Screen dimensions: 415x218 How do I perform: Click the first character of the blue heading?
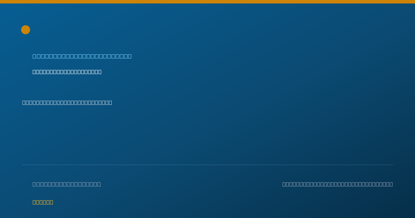pyautogui.click(x=35, y=56)
